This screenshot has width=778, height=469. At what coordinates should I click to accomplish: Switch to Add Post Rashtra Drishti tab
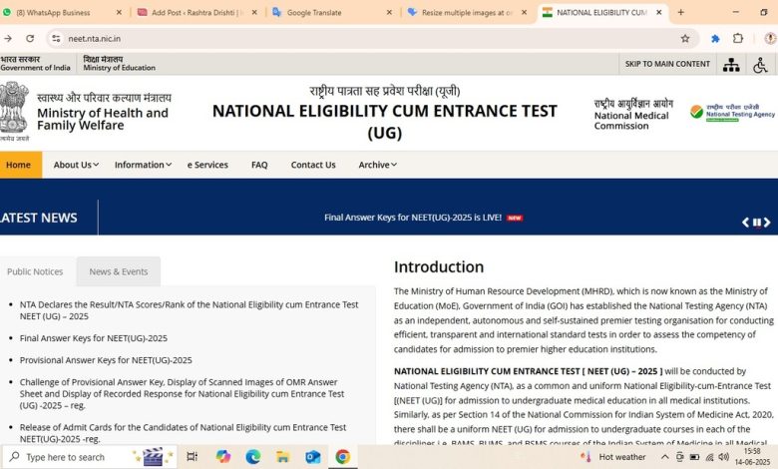pos(192,12)
